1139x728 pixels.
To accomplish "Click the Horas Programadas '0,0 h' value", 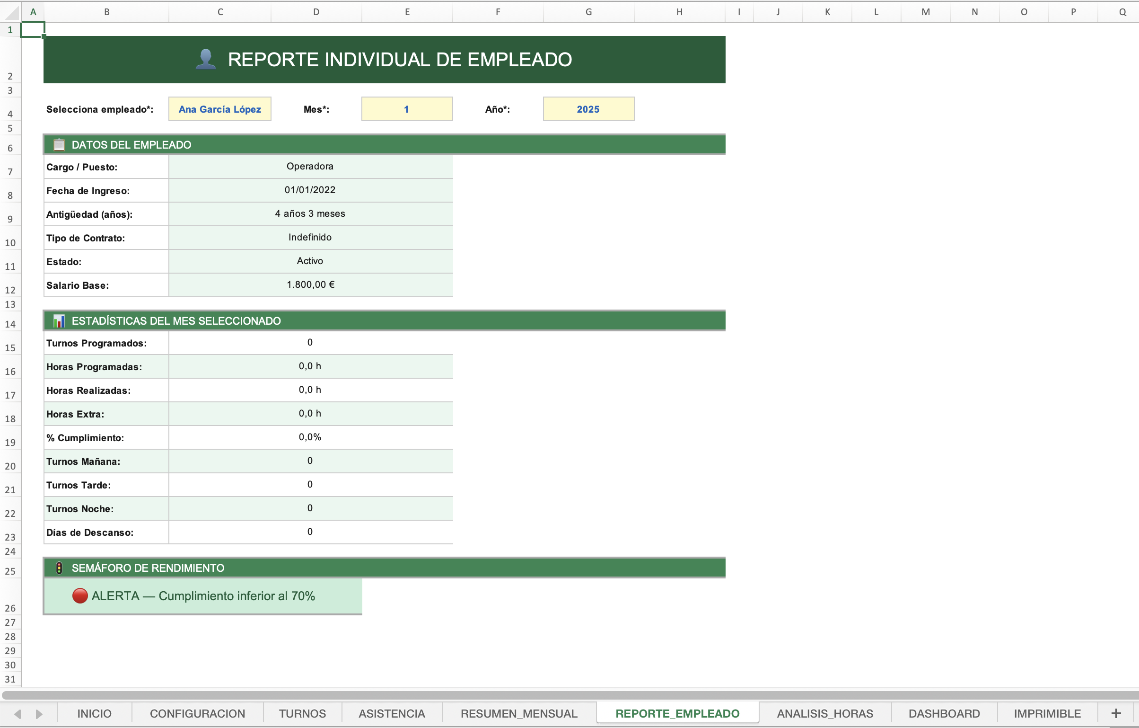I will point(310,366).
